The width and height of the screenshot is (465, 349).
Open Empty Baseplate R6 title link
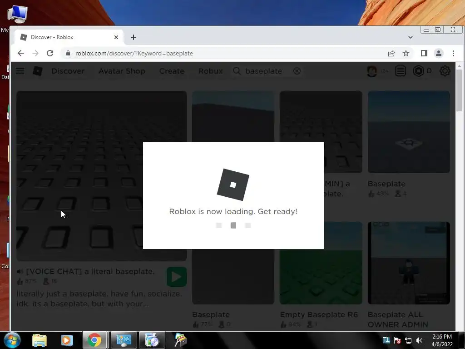coord(319,314)
